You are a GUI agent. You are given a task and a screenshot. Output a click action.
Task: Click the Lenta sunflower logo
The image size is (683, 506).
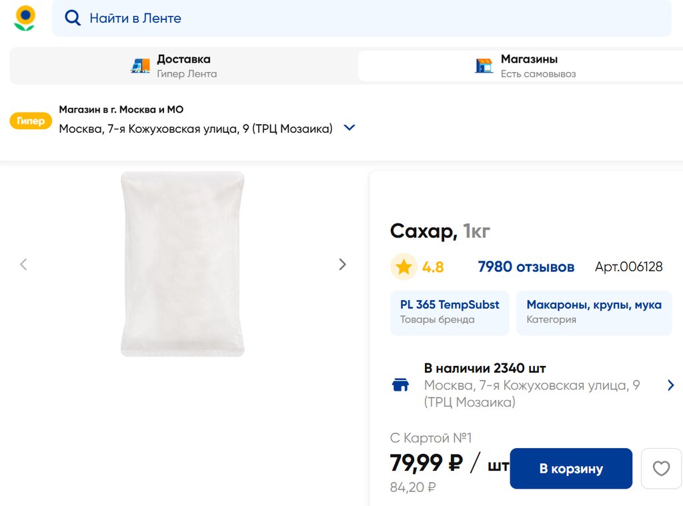pos(25,18)
